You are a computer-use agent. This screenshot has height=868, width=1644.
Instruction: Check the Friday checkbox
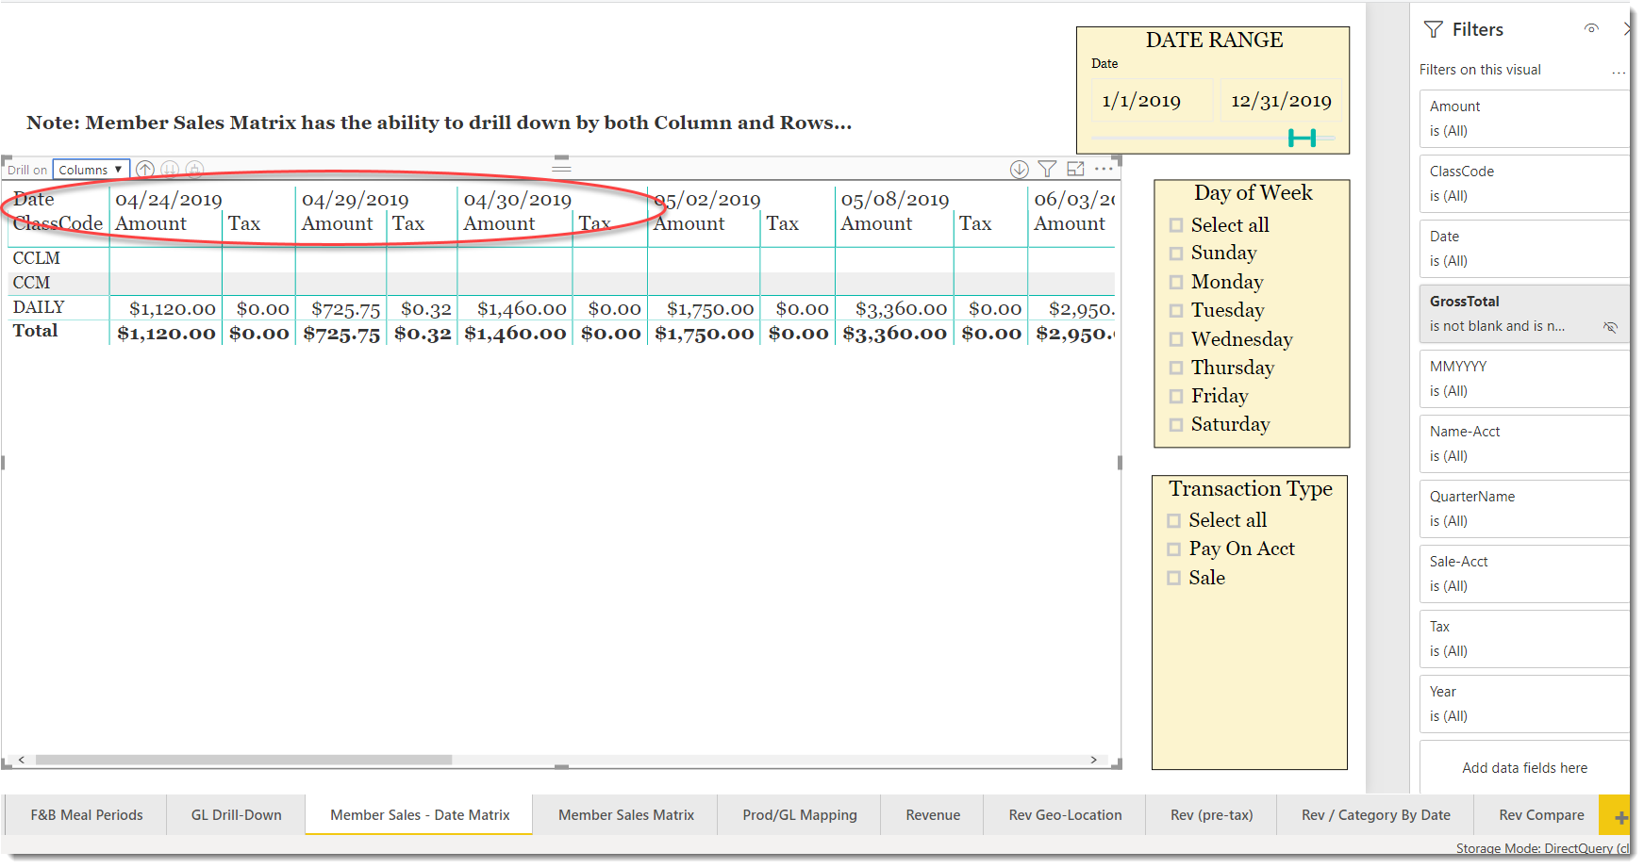click(1176, 396)
